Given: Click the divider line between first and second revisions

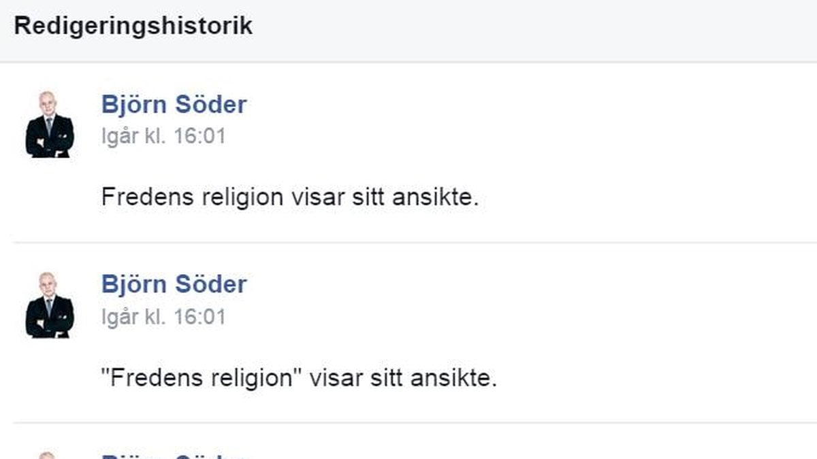Looking at the screenshot, I should pos(415,242).
